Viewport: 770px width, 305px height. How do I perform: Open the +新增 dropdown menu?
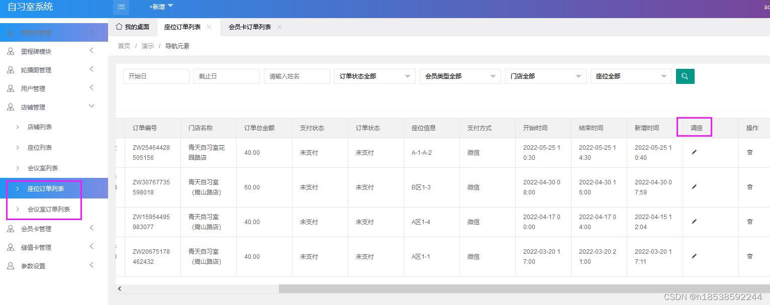click(161, 7)
